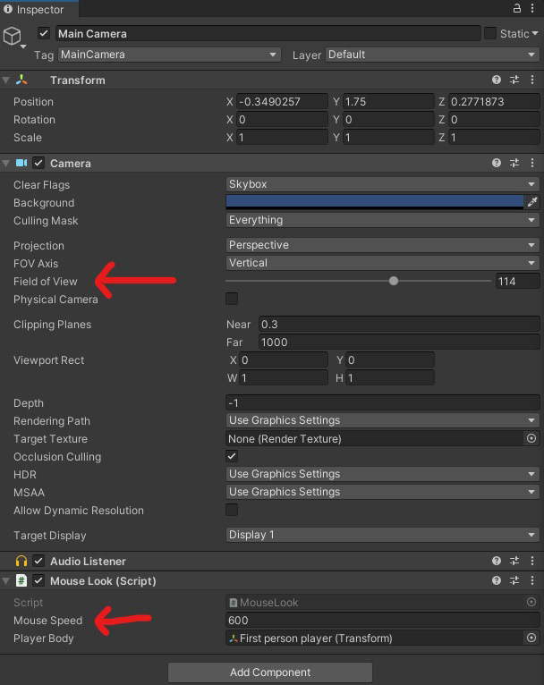Collapse the Transform component foldout
Screen dimensions: 544x685
5,80
